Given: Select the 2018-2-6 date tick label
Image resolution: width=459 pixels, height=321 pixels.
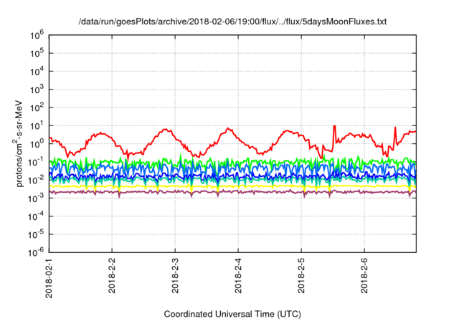Looking at the screenshot, I should 364,276.
